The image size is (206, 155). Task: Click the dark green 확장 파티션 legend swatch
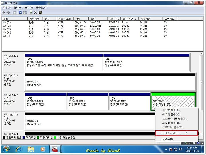[x=38, y=138]
